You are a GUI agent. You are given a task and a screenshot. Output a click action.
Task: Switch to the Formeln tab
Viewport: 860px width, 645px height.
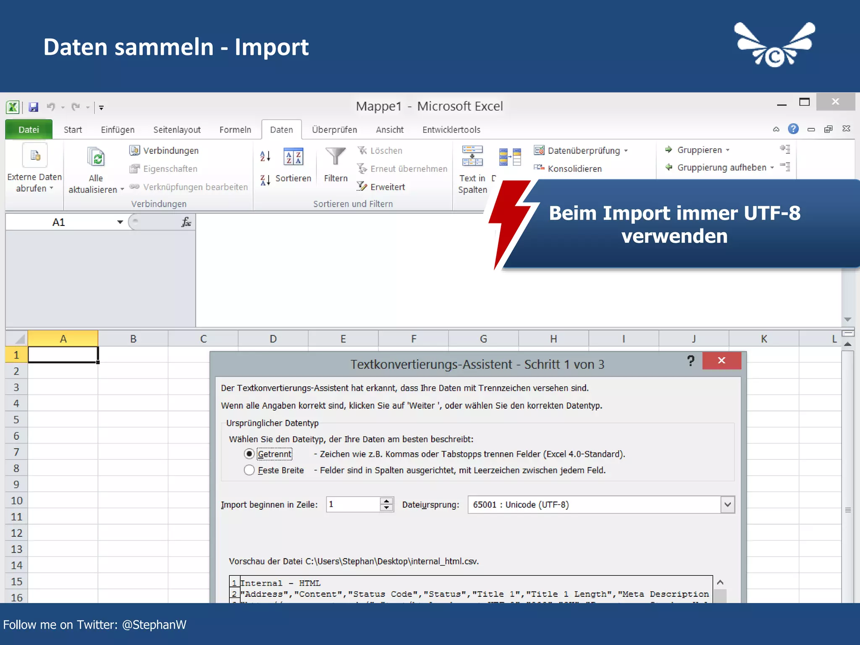(x=235, y=129)
